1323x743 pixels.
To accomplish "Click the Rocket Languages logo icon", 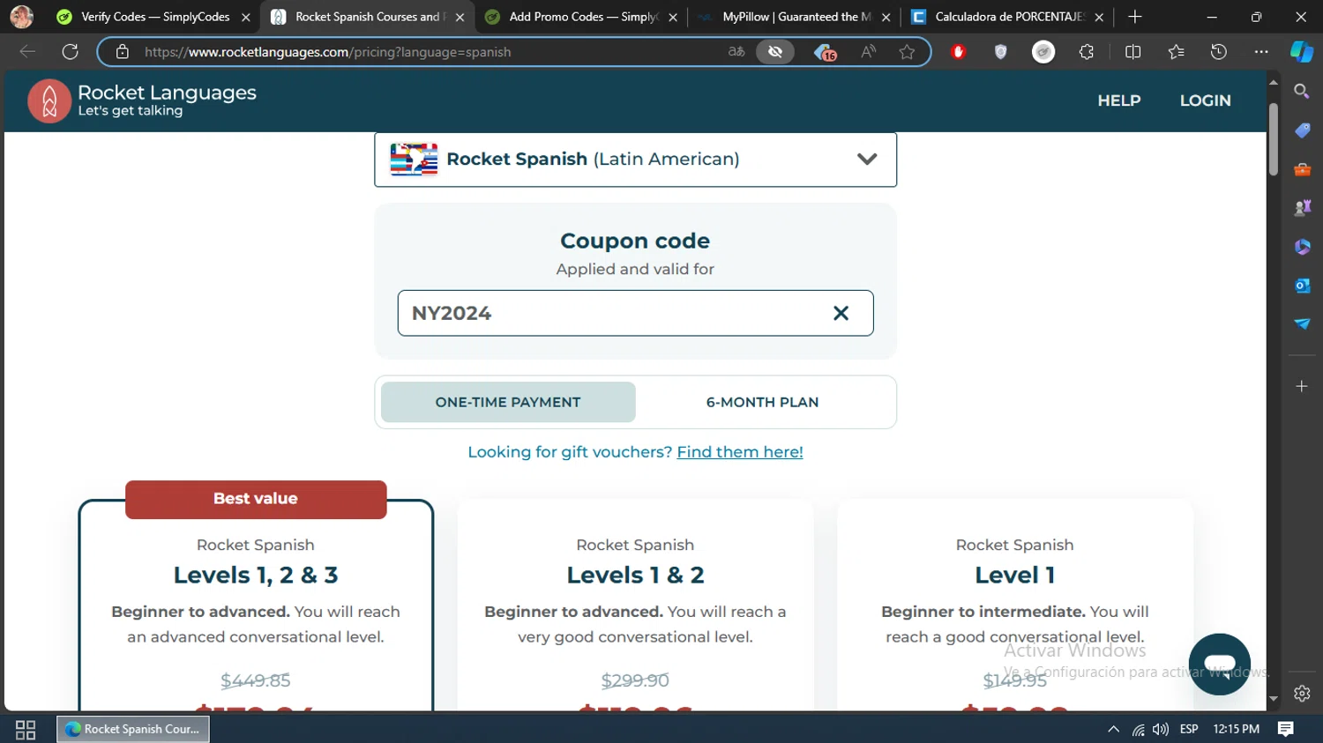I will tap(49, 101).
